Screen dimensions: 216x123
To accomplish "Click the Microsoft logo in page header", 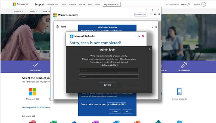I will 20,4.
